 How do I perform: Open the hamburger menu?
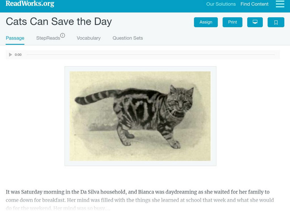[280, 4]
